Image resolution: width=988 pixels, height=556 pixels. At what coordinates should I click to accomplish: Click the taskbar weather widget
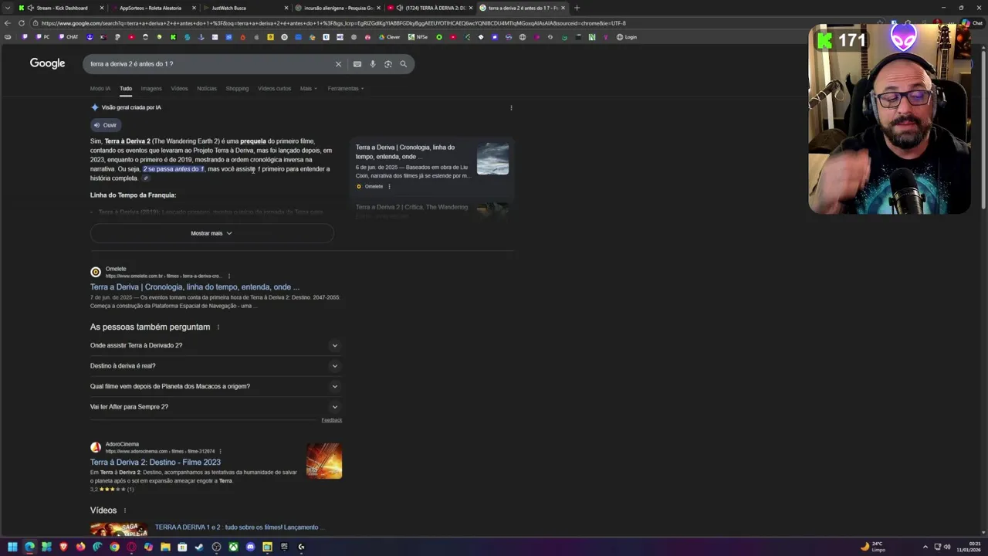(873, 547)
